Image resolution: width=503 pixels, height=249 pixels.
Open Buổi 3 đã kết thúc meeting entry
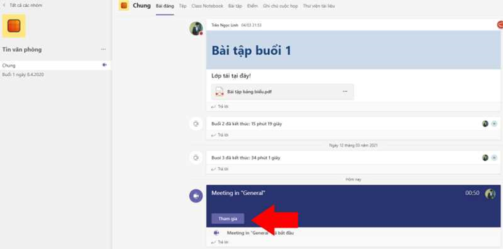point(246,158)
